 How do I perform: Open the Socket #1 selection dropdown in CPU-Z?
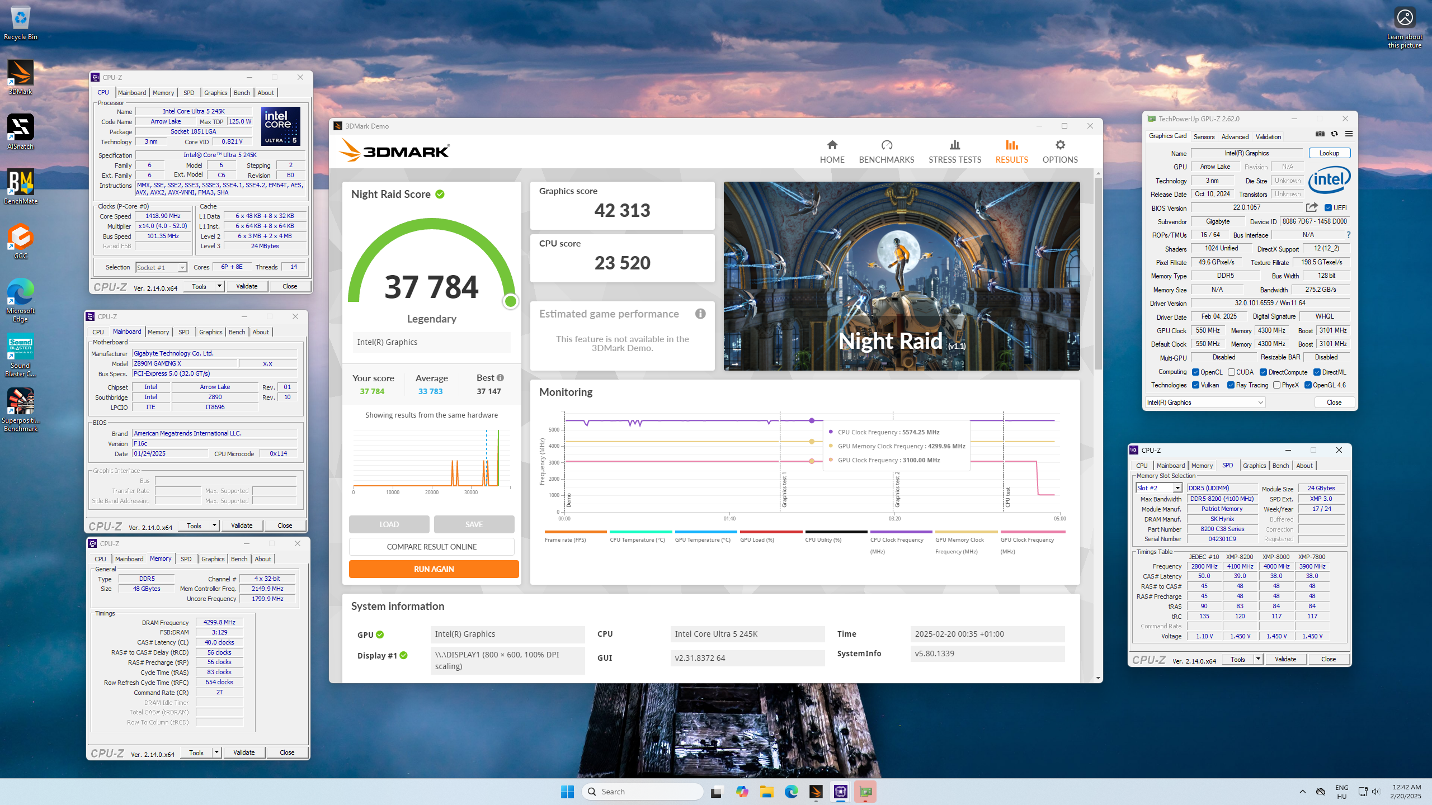point(161,268)
